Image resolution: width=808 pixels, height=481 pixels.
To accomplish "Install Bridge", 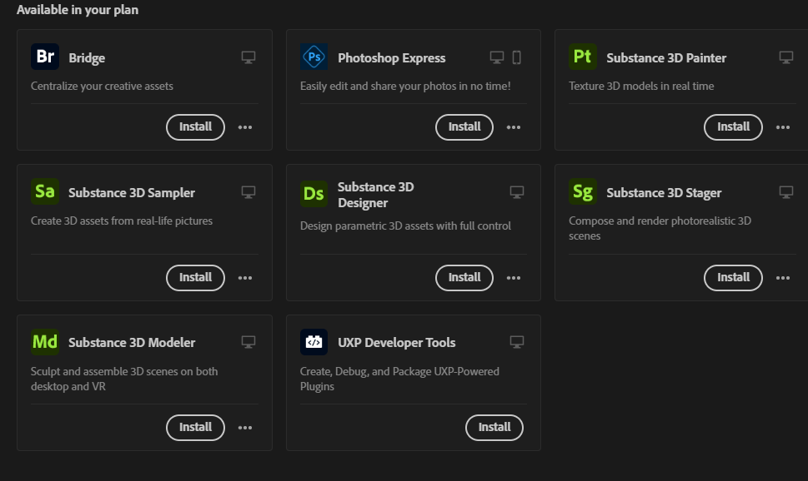I will [195, 127].
